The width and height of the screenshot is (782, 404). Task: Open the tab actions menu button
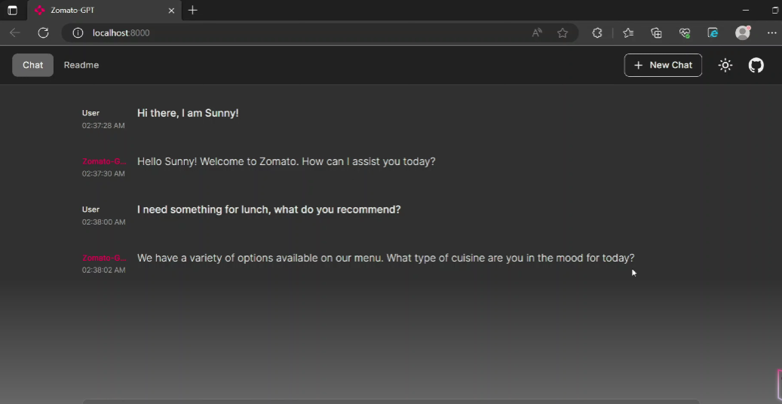[x=12, y=11]
